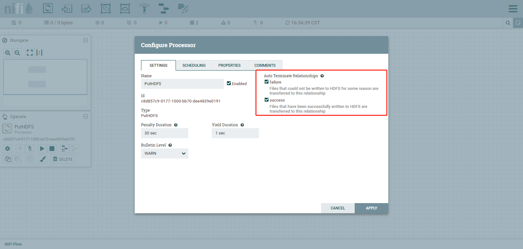The image size is (523, 249).
Task: Switch to the PROPERTIES tab
Action: tap(229, 65)
